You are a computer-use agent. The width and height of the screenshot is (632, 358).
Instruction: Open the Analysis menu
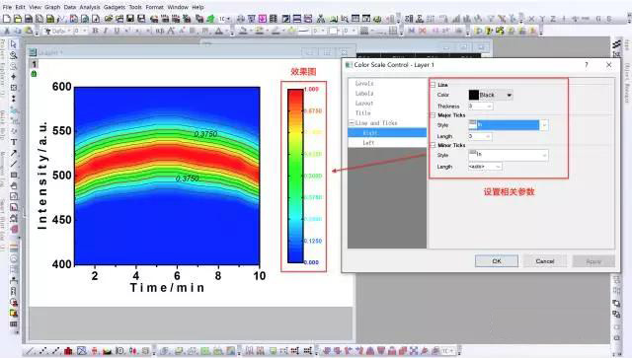point(90,7)
